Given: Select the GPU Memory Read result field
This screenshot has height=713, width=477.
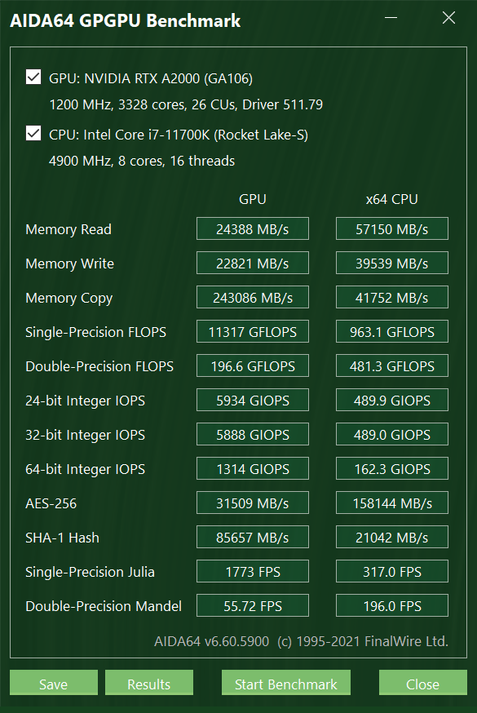Looking at the screenshot, I should tap(252, 228).
